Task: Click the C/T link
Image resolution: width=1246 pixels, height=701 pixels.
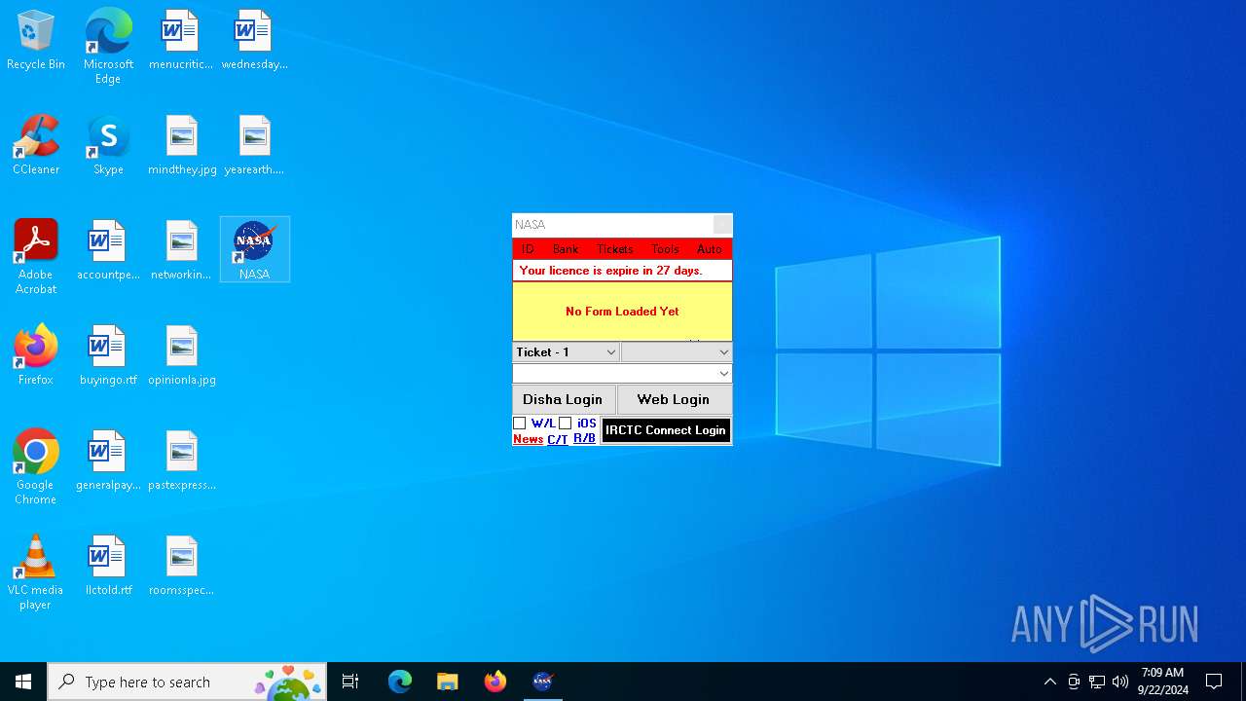Action: point(558,439)
